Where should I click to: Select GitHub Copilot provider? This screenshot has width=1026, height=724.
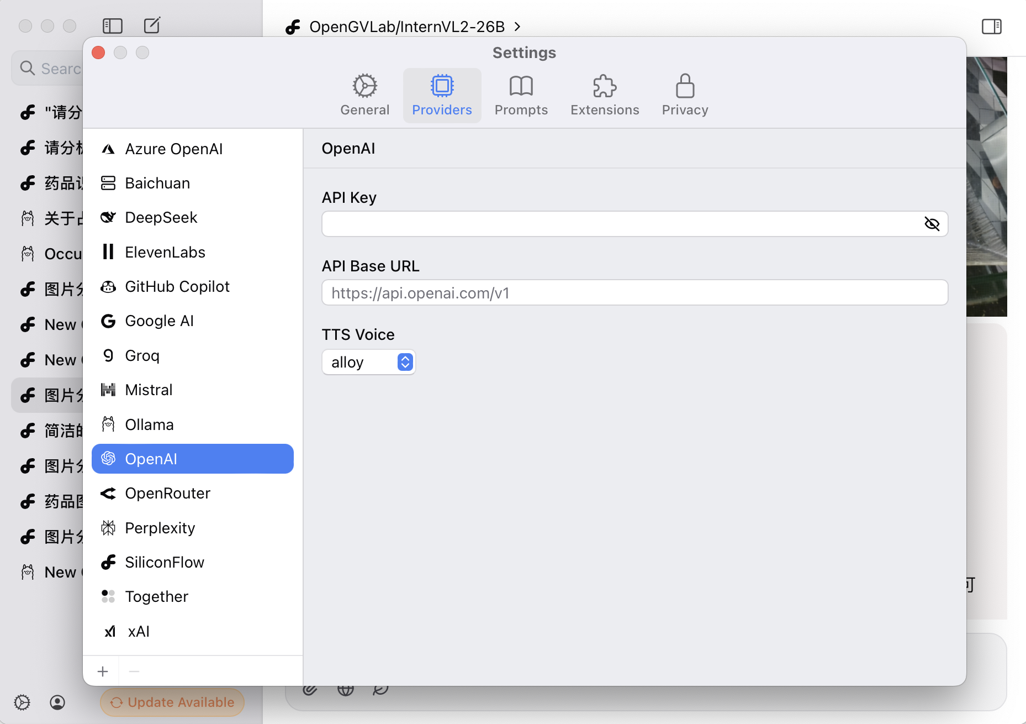coord(192,286)
